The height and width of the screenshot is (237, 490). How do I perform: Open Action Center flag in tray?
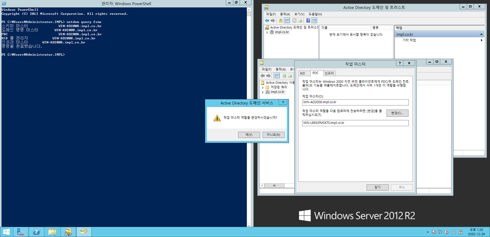434,232
